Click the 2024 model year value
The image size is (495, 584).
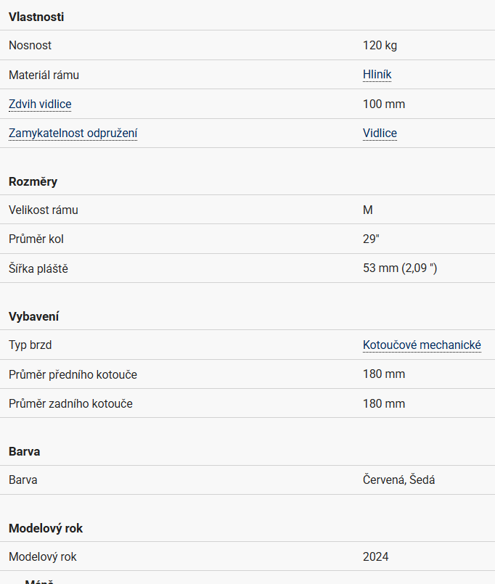point(375,556)
